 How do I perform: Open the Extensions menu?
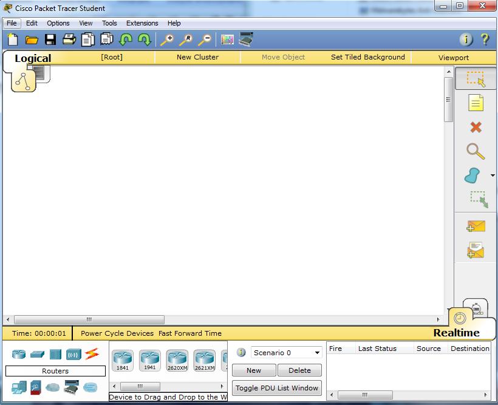tap(142, 23)
